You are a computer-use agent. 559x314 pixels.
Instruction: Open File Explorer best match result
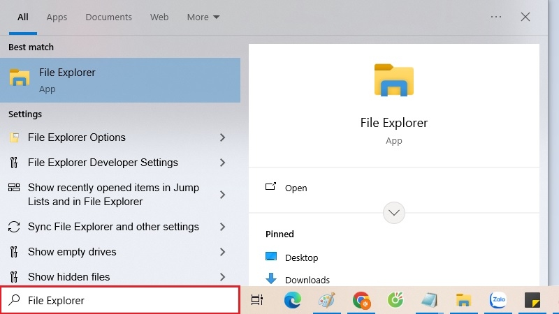click(120, 80)
